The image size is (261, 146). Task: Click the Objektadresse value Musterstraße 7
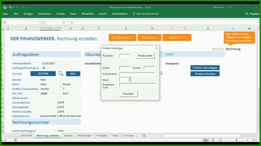[60, 116]
